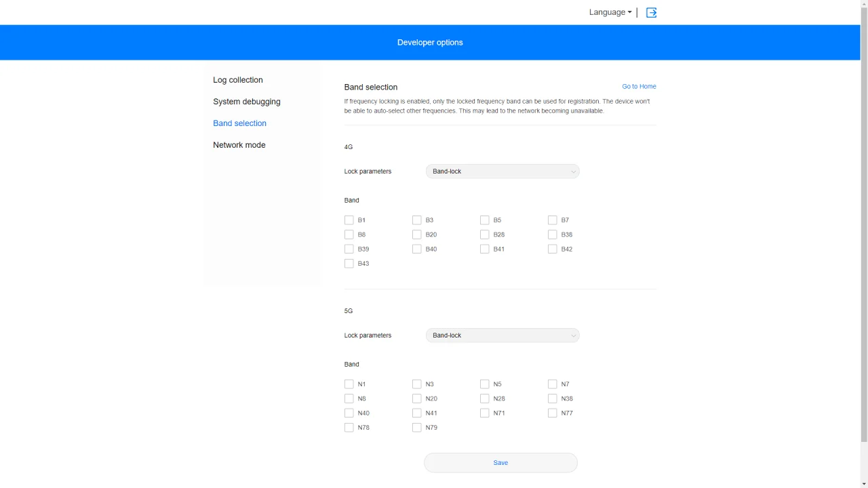Toggle the N41 5G band checkbox
Image resolution: width=868 pixels, height=488 pixels.
click(416, 413)
